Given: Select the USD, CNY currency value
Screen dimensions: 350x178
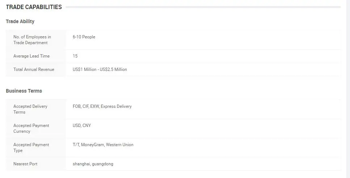Looking at the screenshot, I should [82, 126].
